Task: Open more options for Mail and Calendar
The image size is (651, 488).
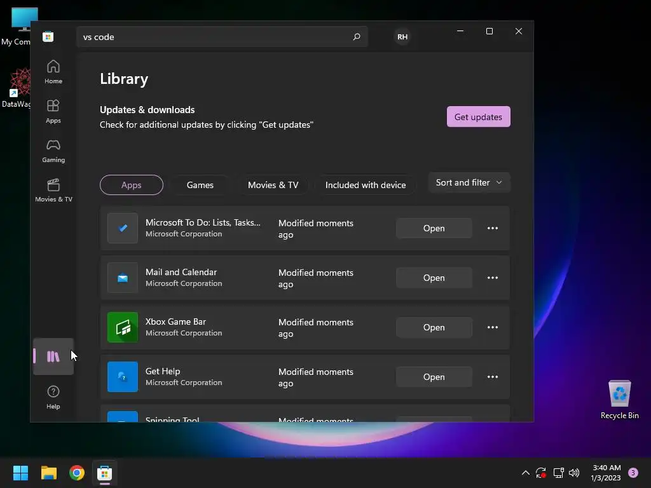Action: click(493, 278)
